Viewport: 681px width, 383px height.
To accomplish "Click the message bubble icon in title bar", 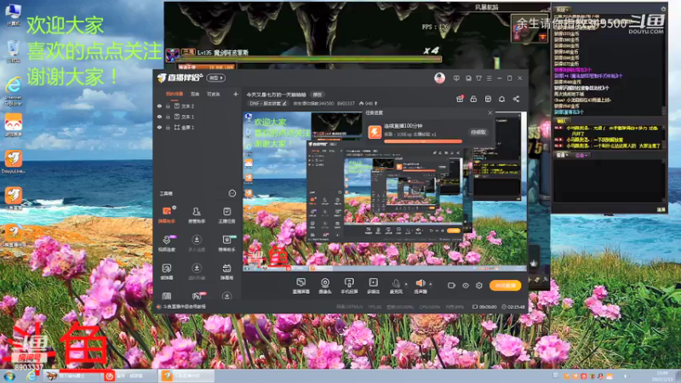I will point(456,78).
